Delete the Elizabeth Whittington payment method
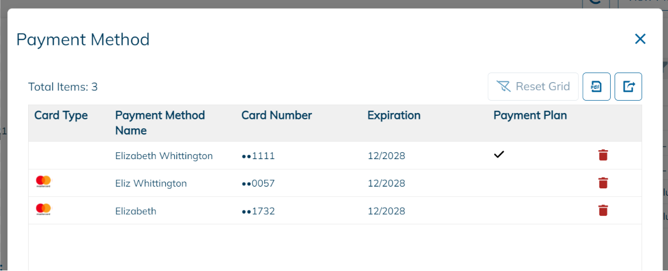Viewport: 668px width, 271px height. [603, 155]
